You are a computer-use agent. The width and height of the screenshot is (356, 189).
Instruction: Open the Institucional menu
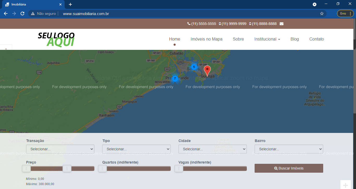[x=267, y=39]
